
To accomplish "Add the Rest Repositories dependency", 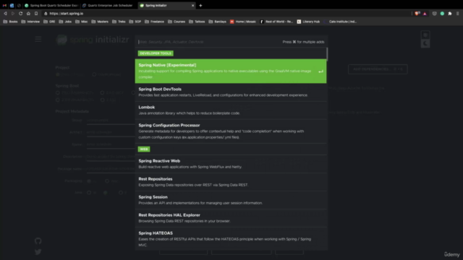I will coord(231,182).
